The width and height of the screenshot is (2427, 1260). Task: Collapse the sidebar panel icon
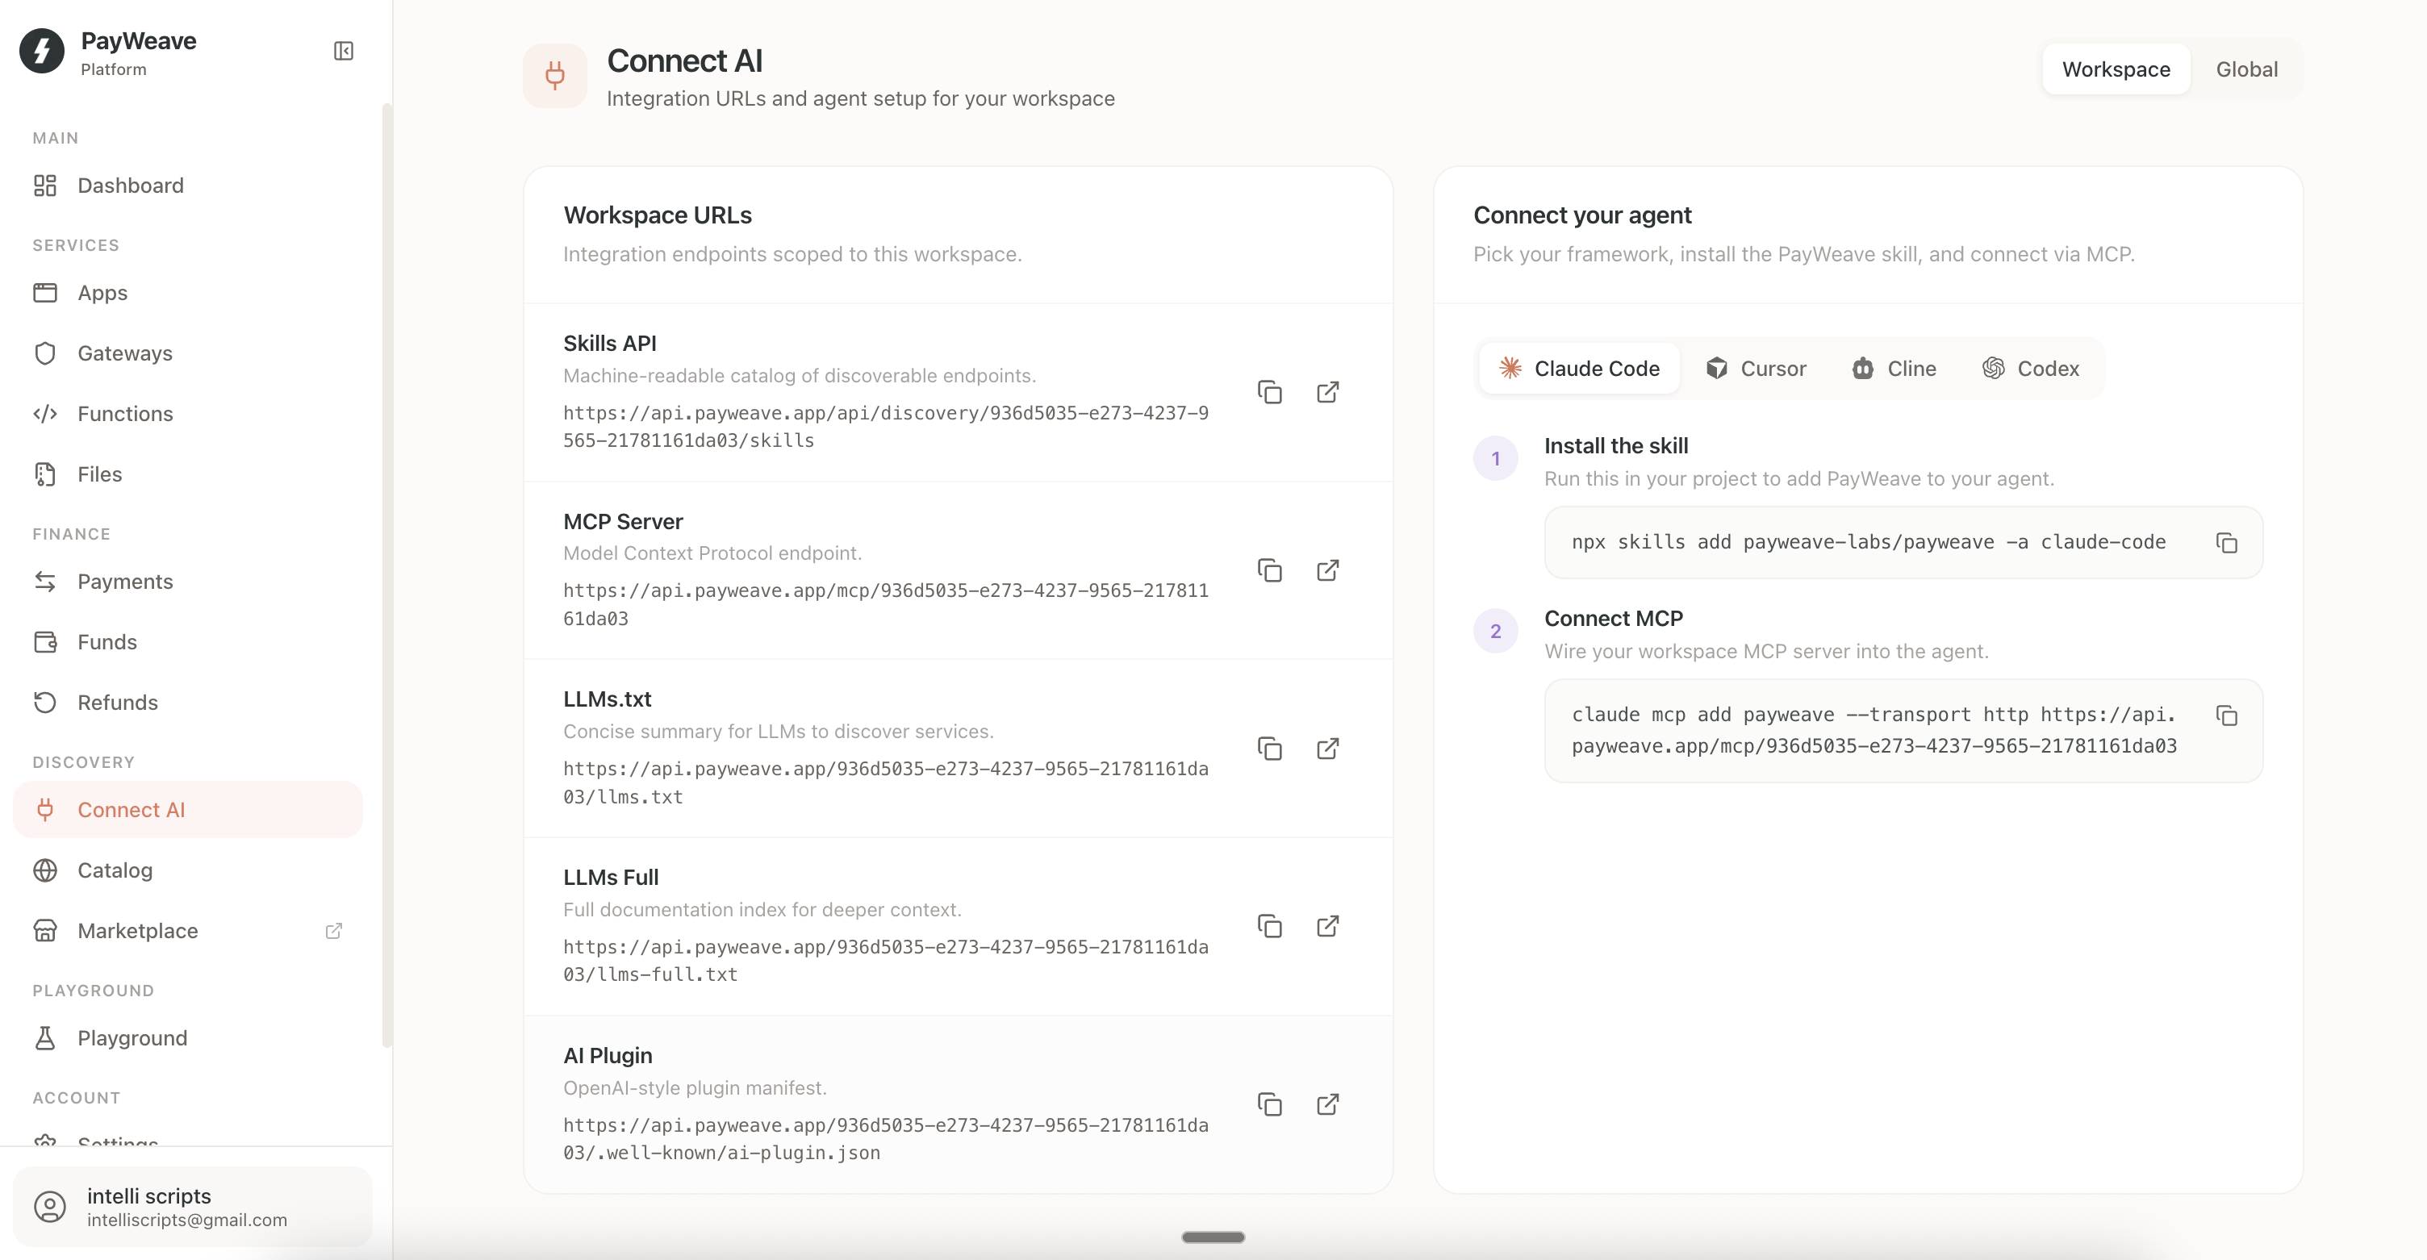click(x=343, y=51)
